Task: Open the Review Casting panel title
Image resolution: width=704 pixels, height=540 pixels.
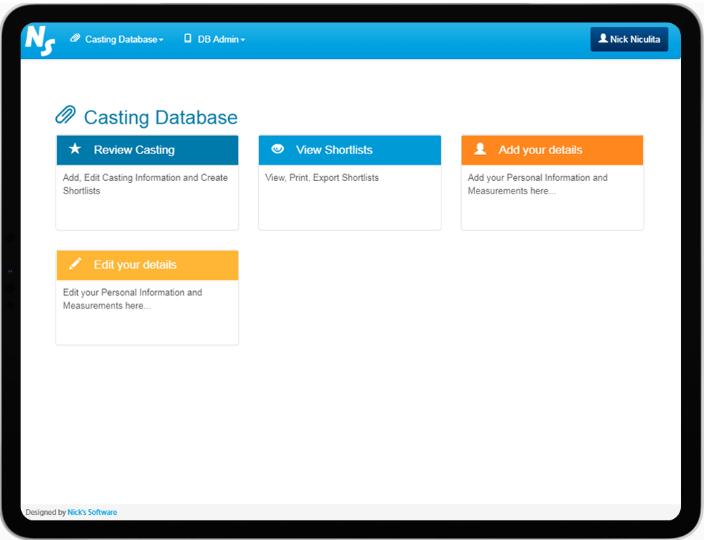Action: pyautogui.click(x=134, y=150)
